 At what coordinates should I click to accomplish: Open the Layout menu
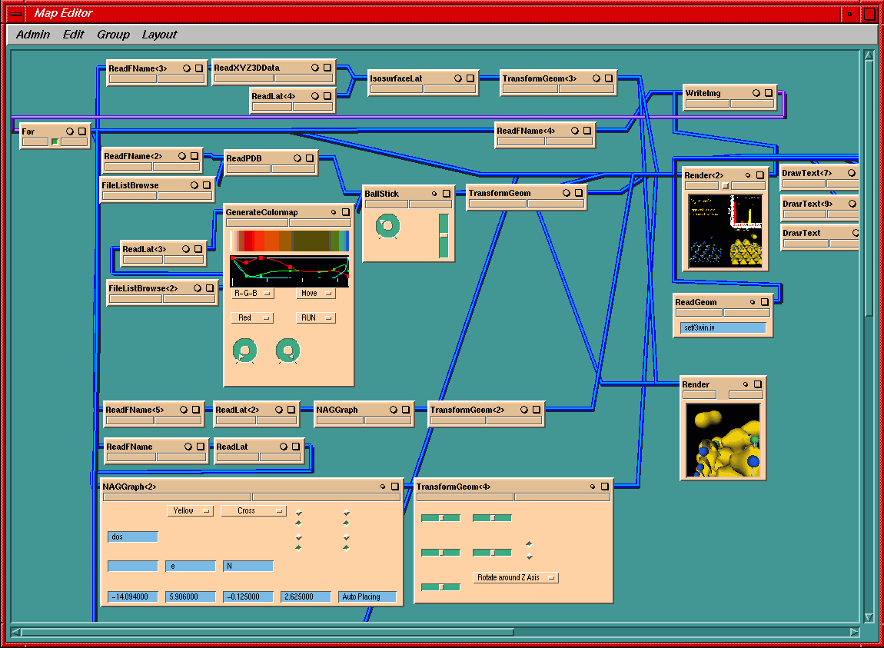[159, 35]
